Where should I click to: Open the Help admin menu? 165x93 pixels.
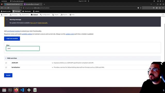click(72, 15)
